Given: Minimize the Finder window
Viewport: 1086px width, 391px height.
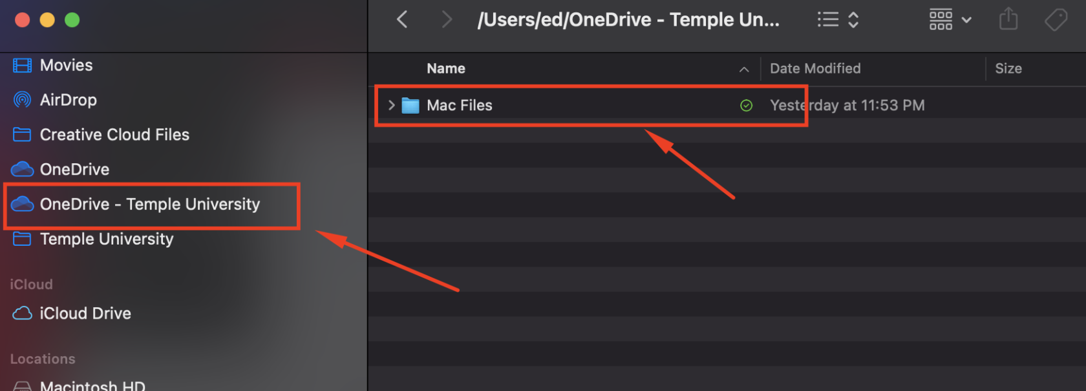Looking at the screenshot, I should pyautogui.click(x=47, y=20).
